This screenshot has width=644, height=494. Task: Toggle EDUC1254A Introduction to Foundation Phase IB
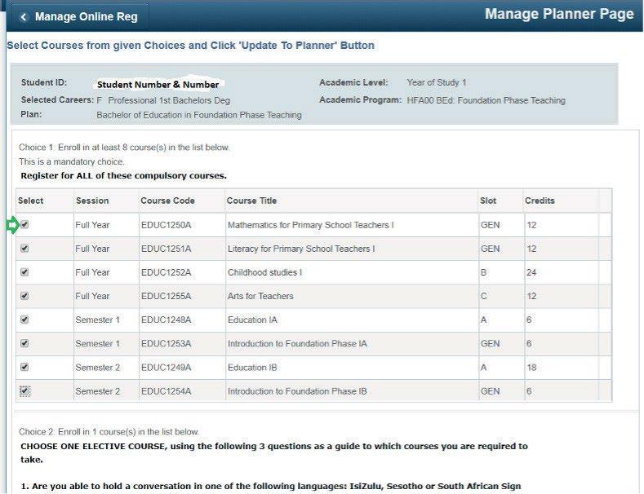pos(24,390)
